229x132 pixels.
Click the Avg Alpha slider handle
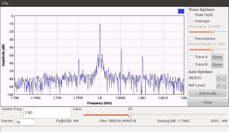click(213, 32)
